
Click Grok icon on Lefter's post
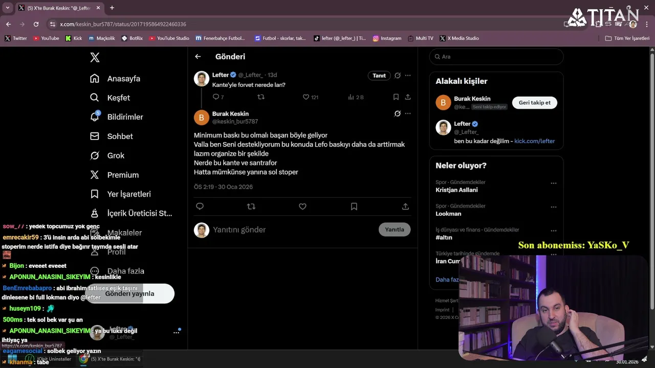398,76
